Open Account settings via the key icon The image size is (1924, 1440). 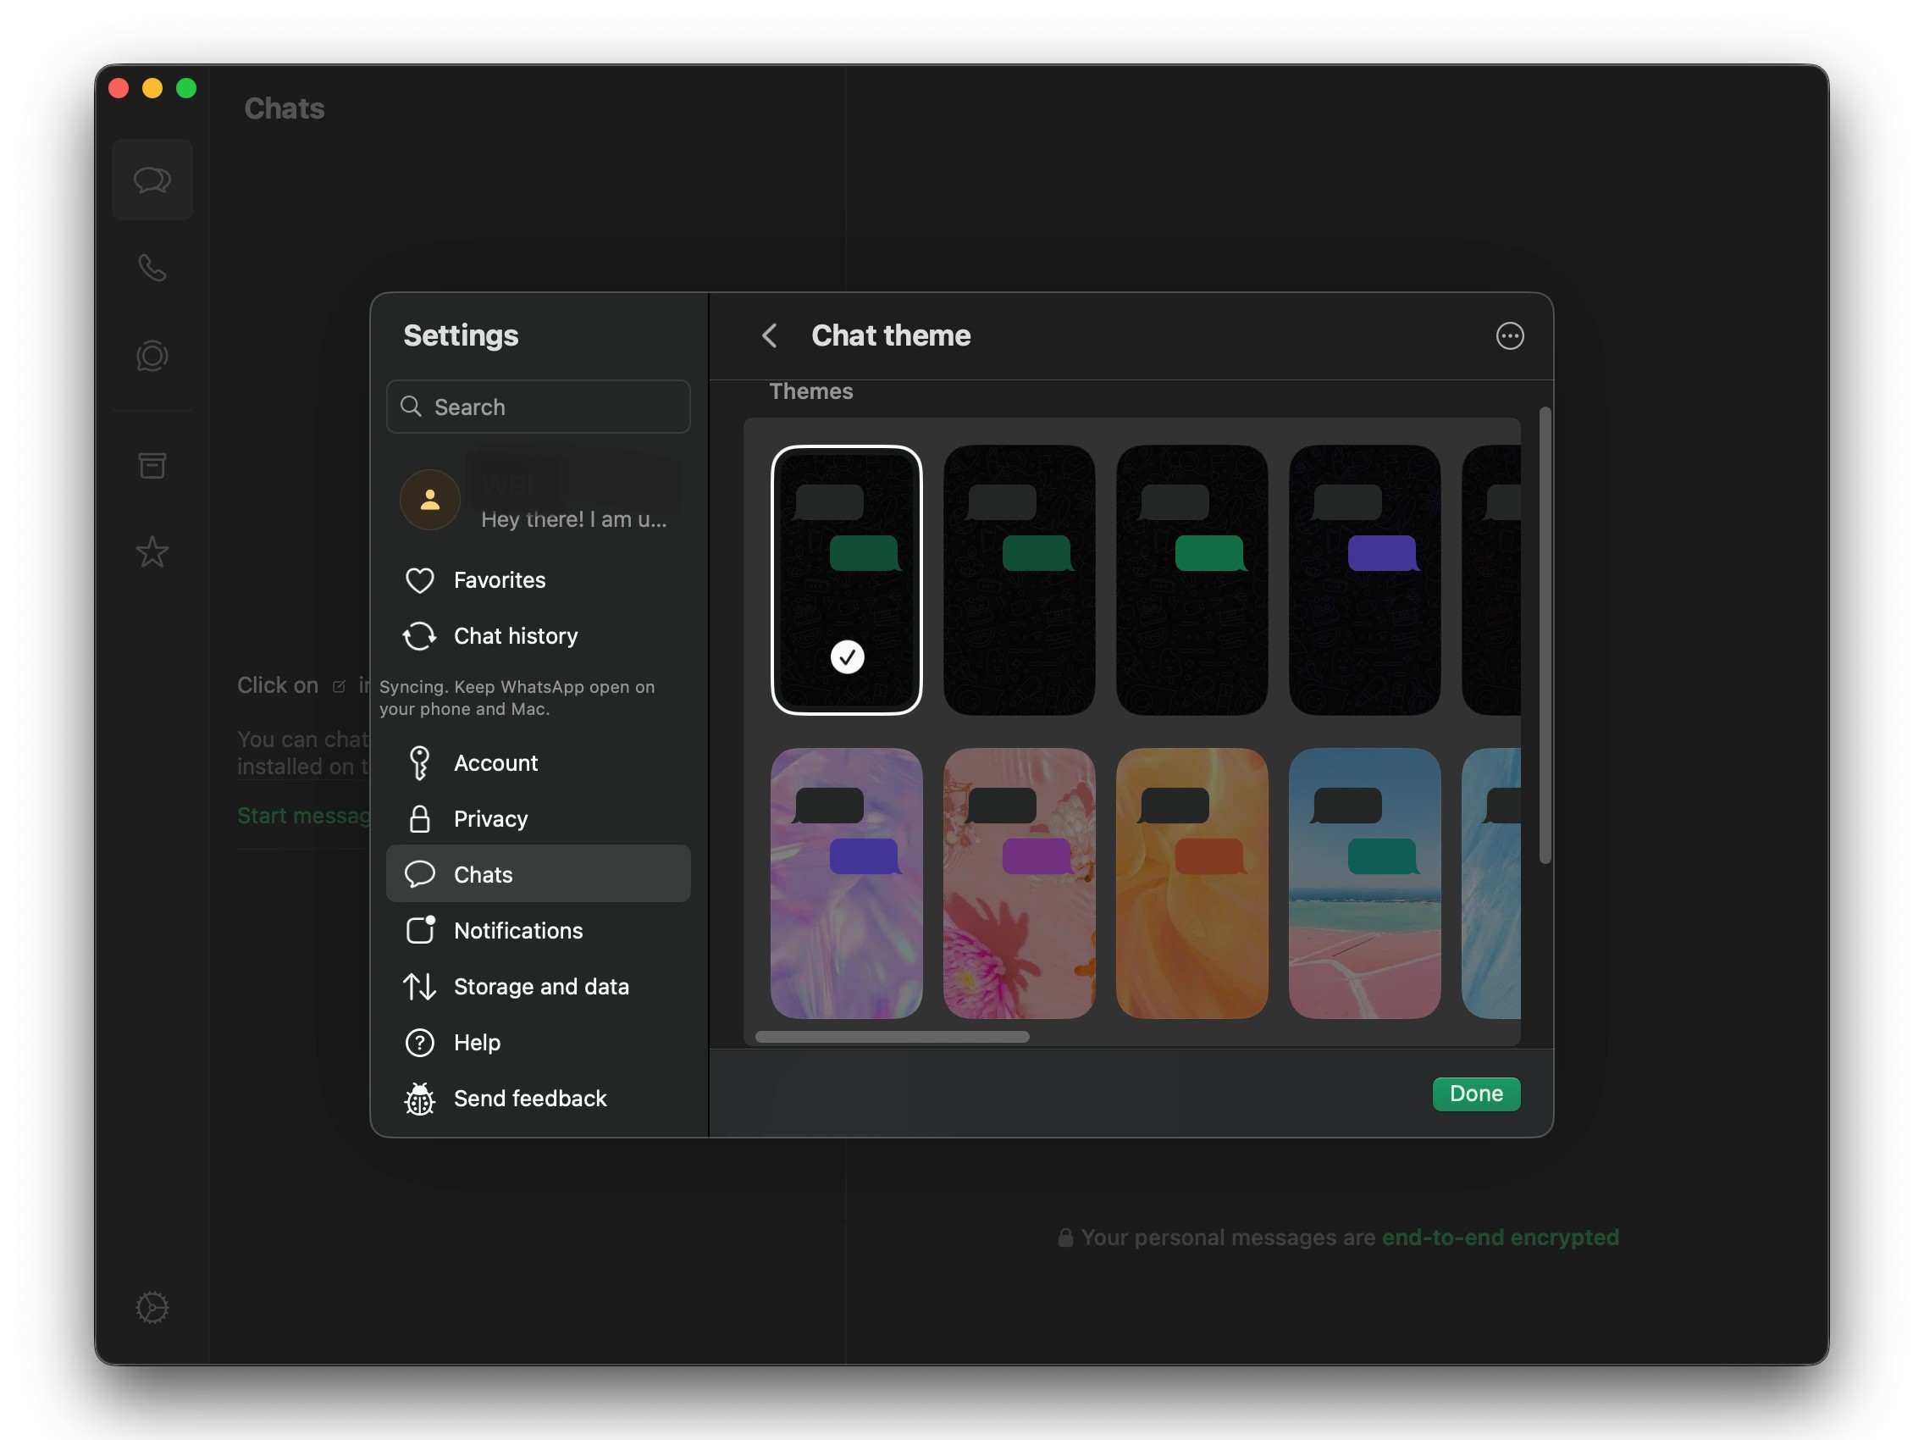(x=420, y=762)
